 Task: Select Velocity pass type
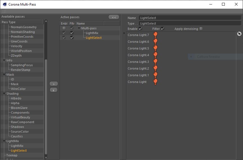coord(17,46)
